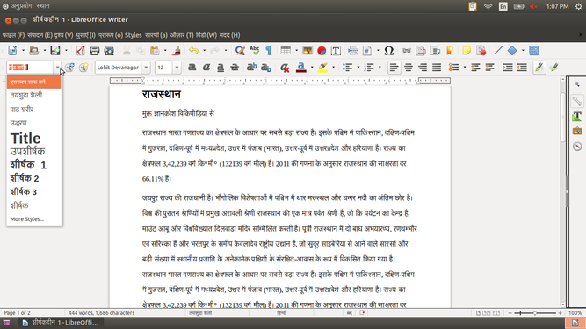Click the highlighted clear formatting entry
The width and height of the screenshot is (586, 329).
click(34, 82)
